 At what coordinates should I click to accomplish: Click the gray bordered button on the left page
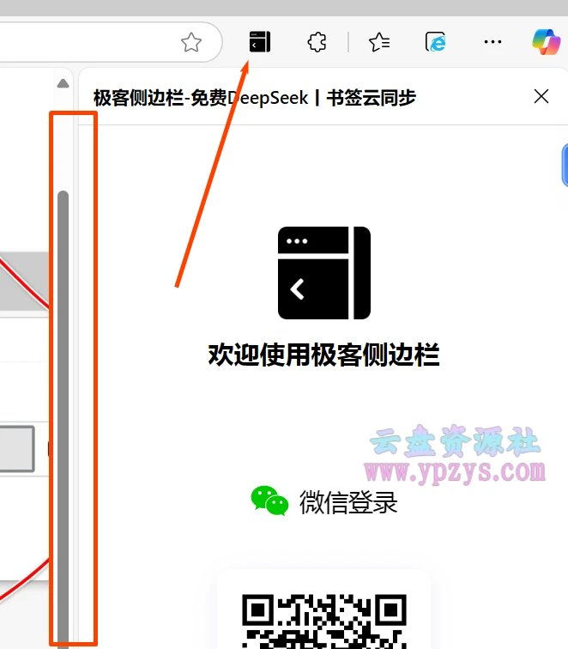point(17,448)
